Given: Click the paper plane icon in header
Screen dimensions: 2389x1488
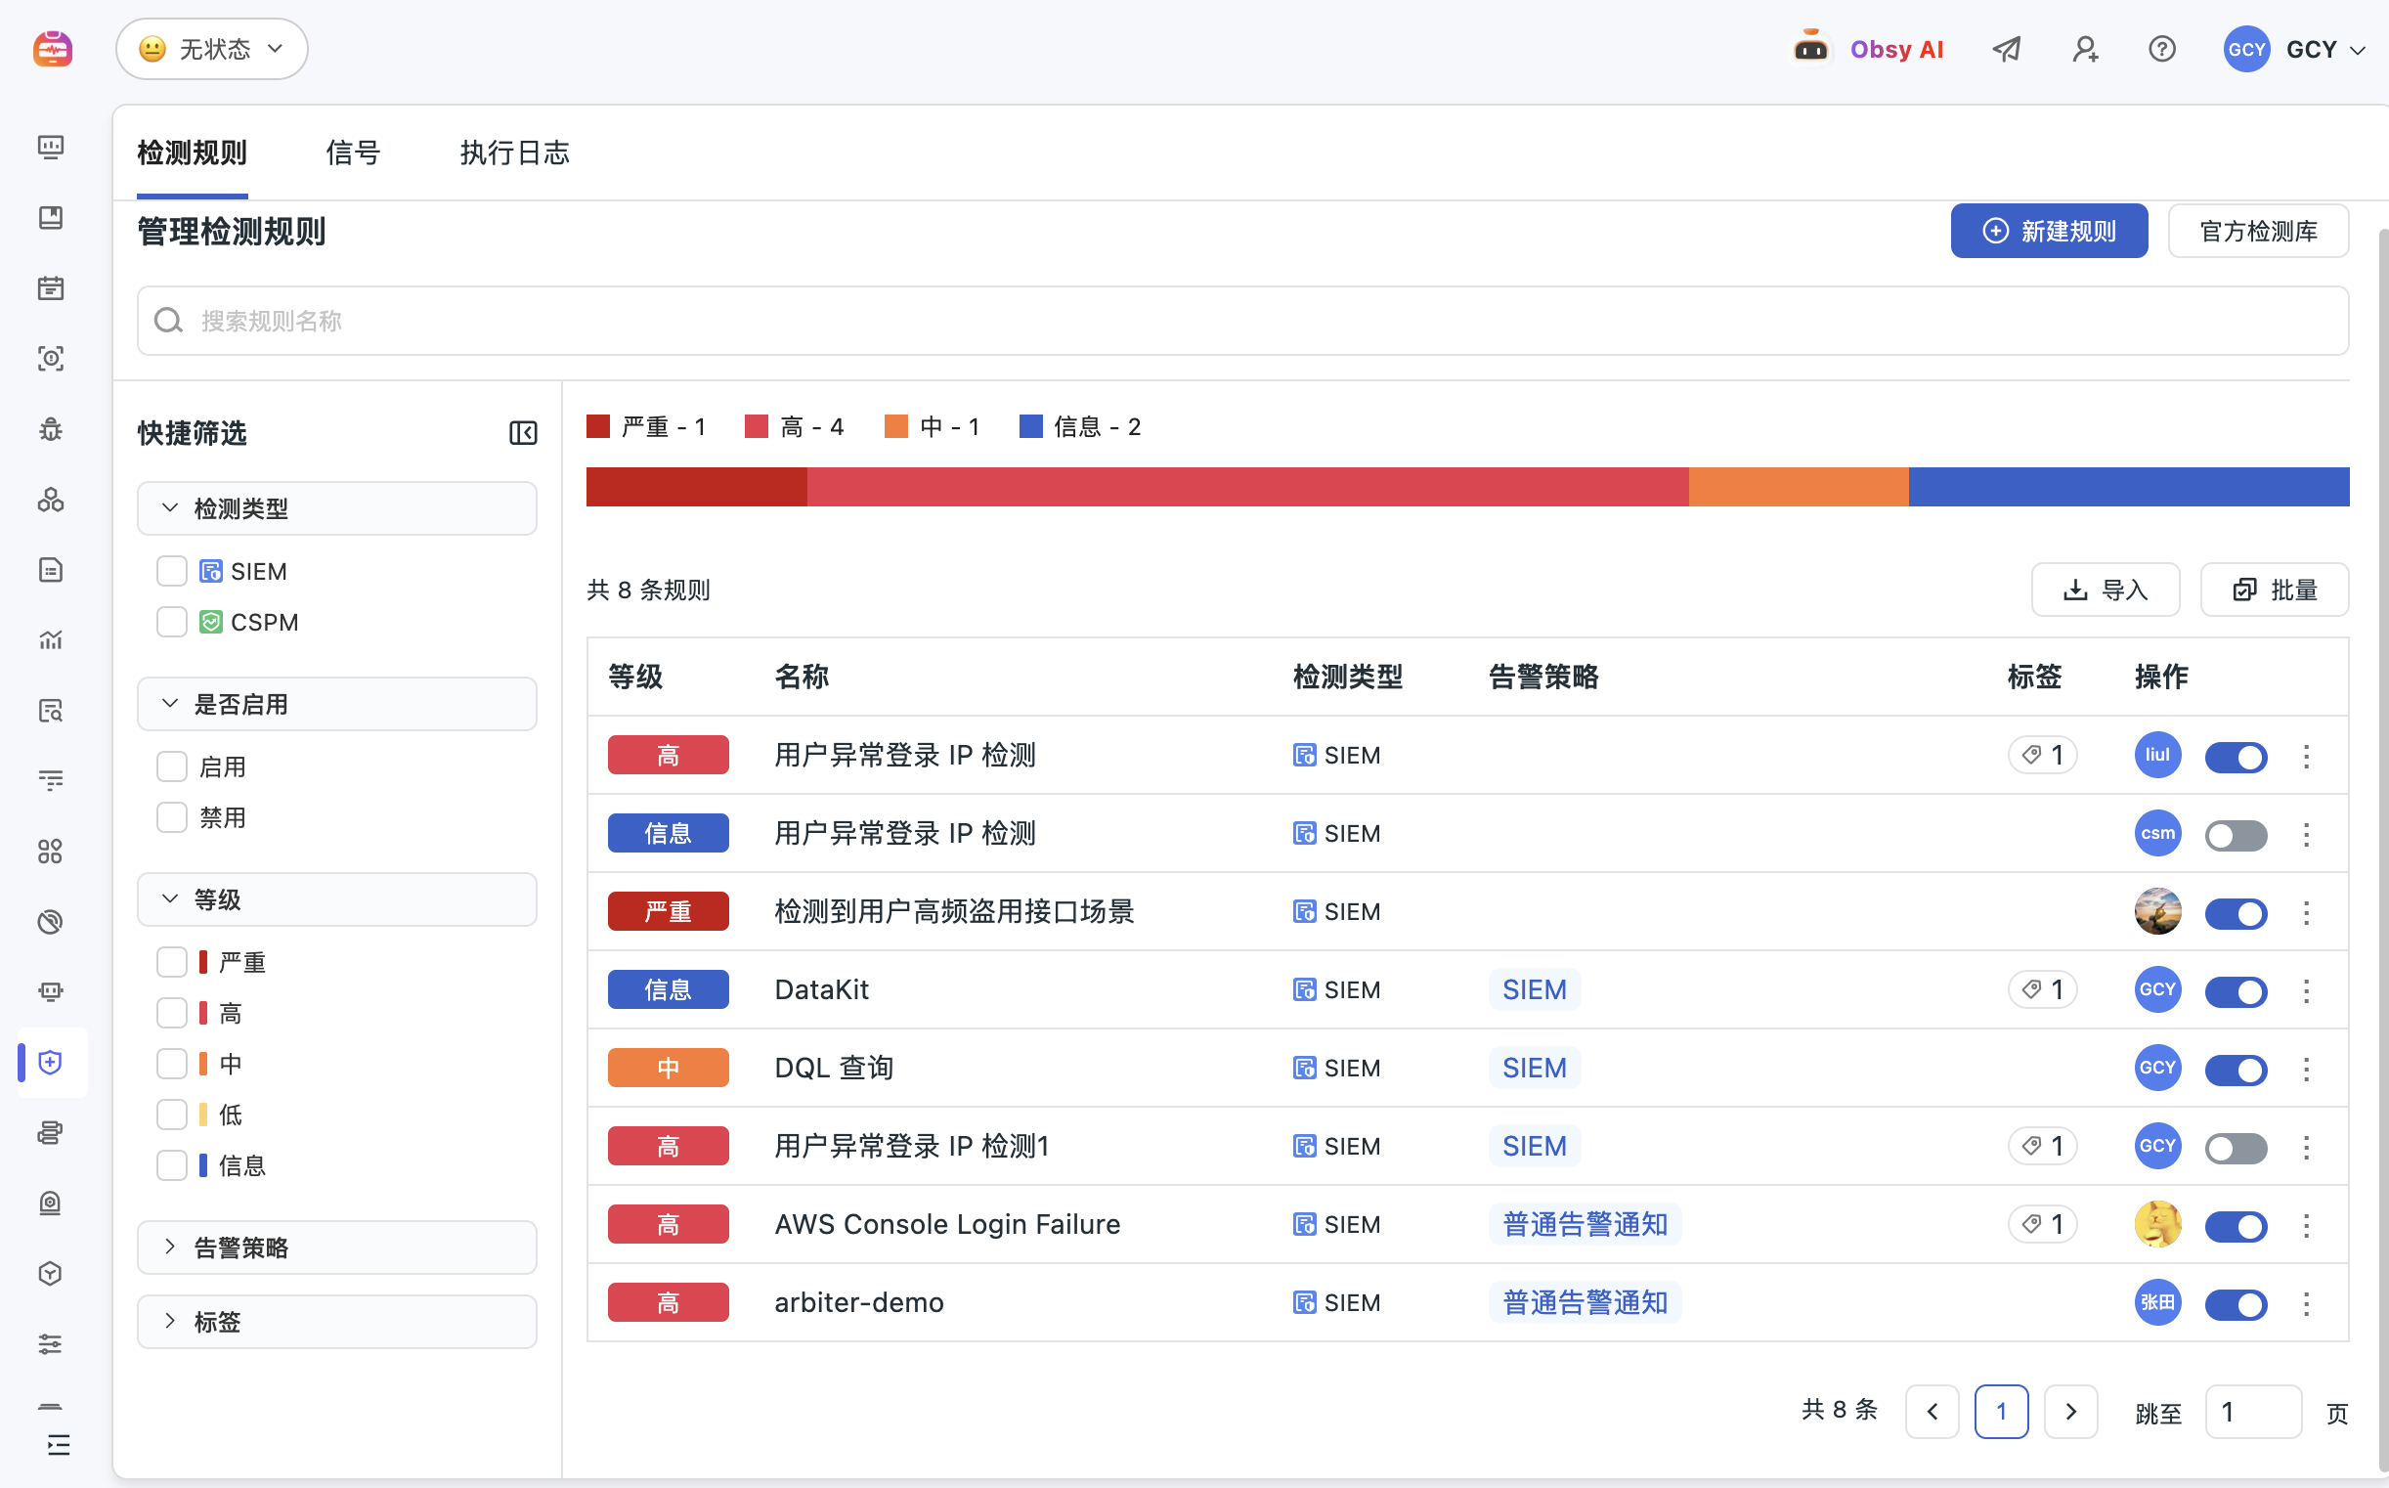Looking at the screenshot, I should [2006, 48].
